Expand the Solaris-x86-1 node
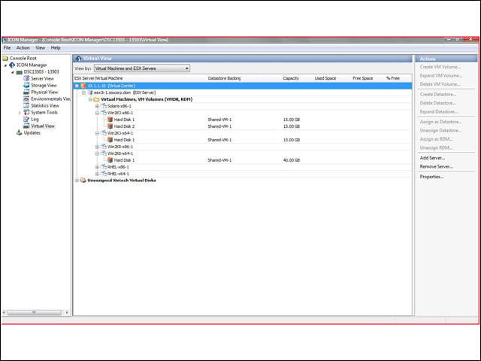This screenshot has width=481, height=361. tap(97, 106)
